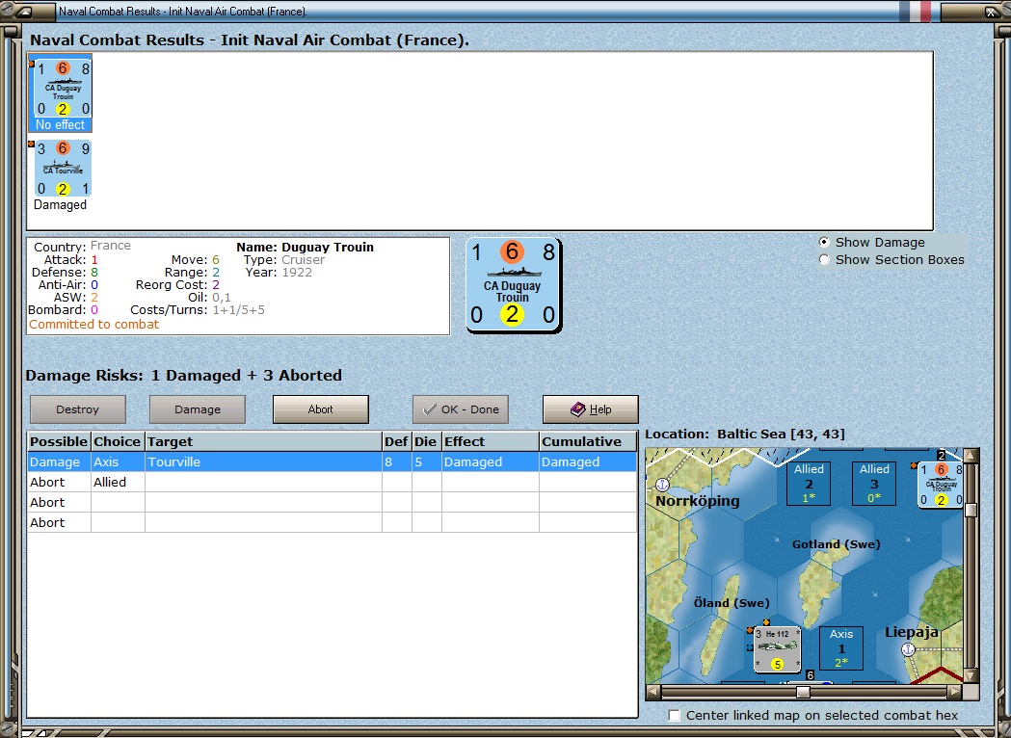Enable center linked map on combat hex
This screenshot has height=738, width=1011.
pyautogui.click(x=675, y=716)
